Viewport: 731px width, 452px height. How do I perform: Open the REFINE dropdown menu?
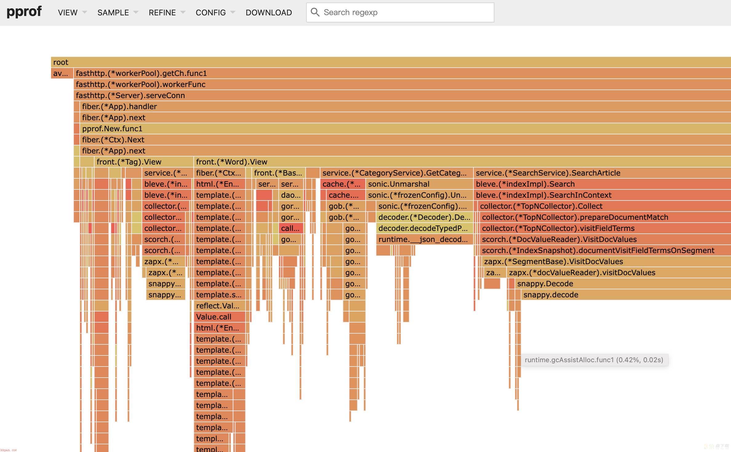[167, 13]
